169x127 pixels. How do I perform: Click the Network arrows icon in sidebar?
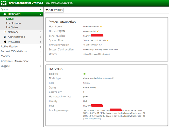[5, 32]
